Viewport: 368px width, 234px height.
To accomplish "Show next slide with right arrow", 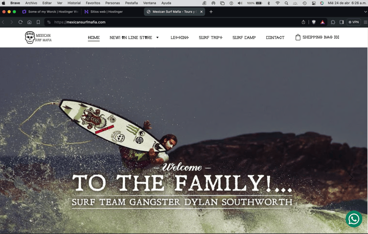I will 351,178.
